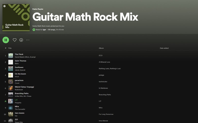Viewport: 198px width, 123px height.
Task: Select Branching Paths track title
Action: [x=22, y=93]
